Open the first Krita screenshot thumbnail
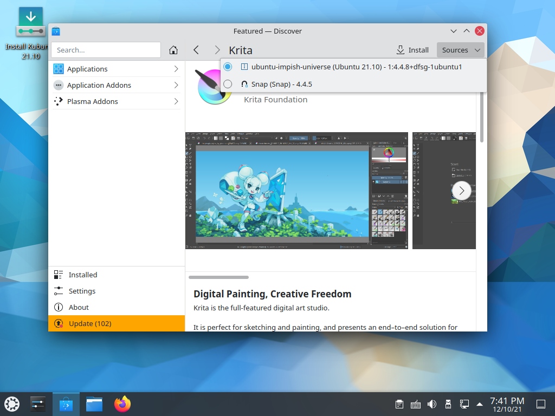This screenshot has width=555, height=416. tap(296, 190)
